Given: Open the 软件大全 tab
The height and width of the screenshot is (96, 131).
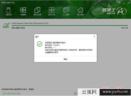Looking at the screenshot, I should tap(52, 11).
